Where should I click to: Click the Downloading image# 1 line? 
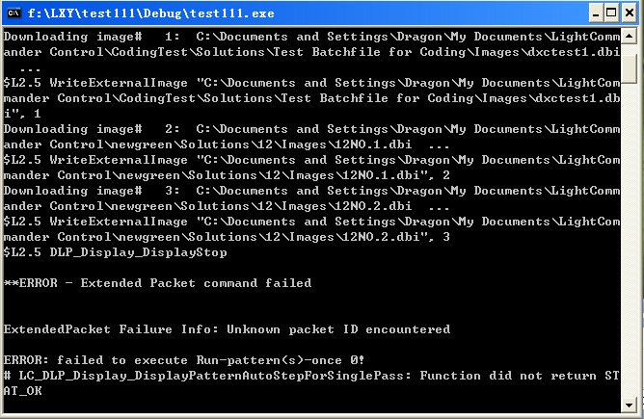pos(311,37)
